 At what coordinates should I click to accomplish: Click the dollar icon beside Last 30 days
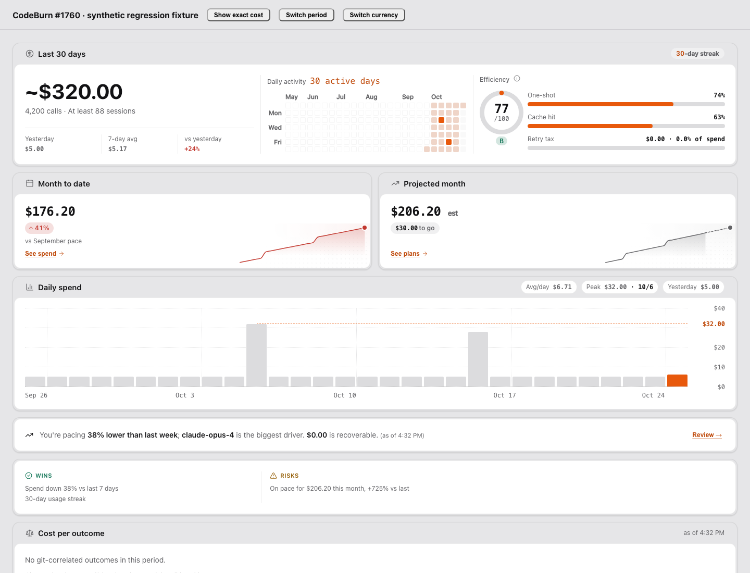coord(30,54)
